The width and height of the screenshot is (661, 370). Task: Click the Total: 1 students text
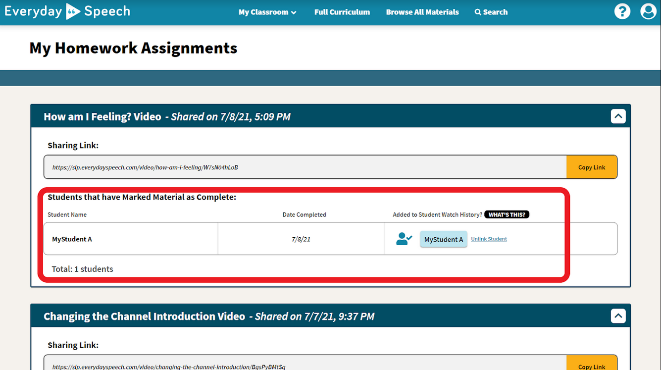(x=82, y=269)
